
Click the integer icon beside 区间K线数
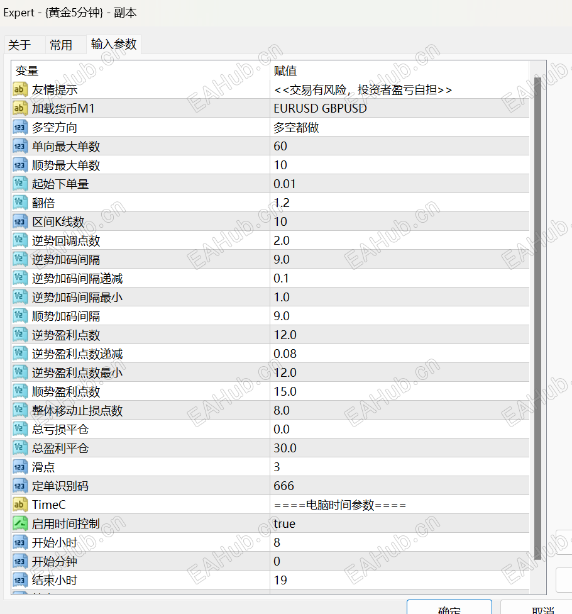(x=20, y=221)
